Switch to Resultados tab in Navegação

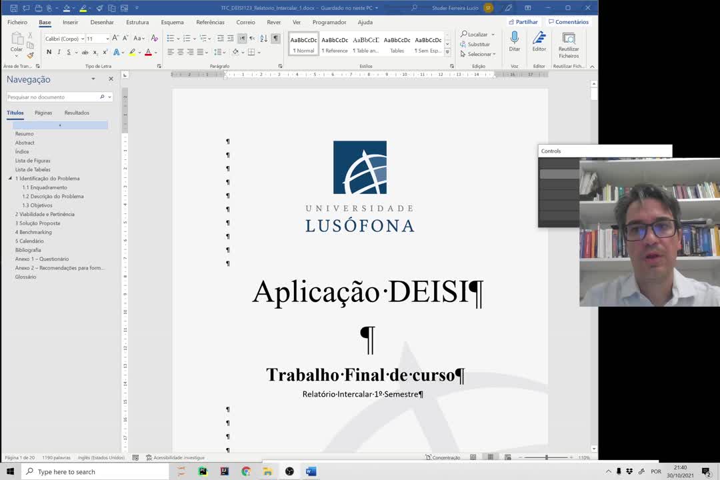(77, 113)
